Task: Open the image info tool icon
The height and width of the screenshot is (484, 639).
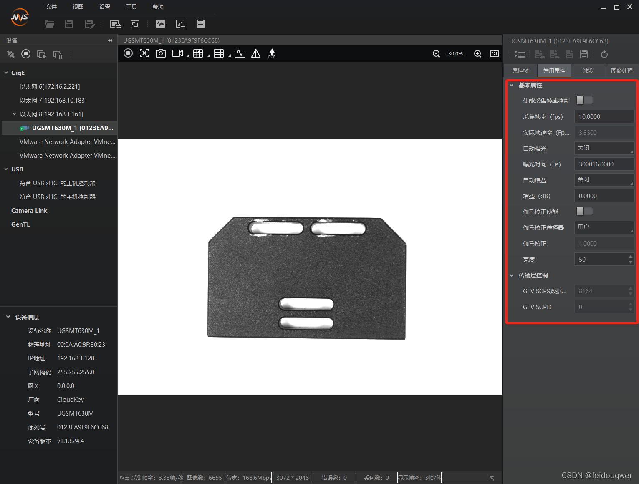Action: [181, 24]
